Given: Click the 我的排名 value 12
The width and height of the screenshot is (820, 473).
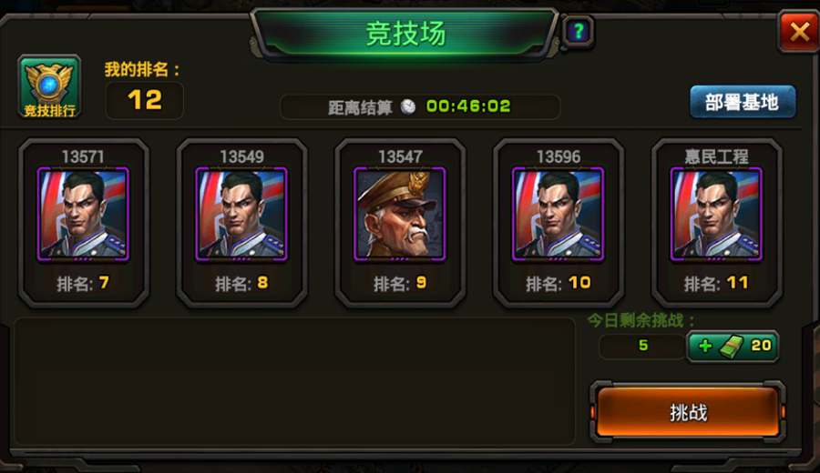Looking at the screenshot, I should point(145,100).
